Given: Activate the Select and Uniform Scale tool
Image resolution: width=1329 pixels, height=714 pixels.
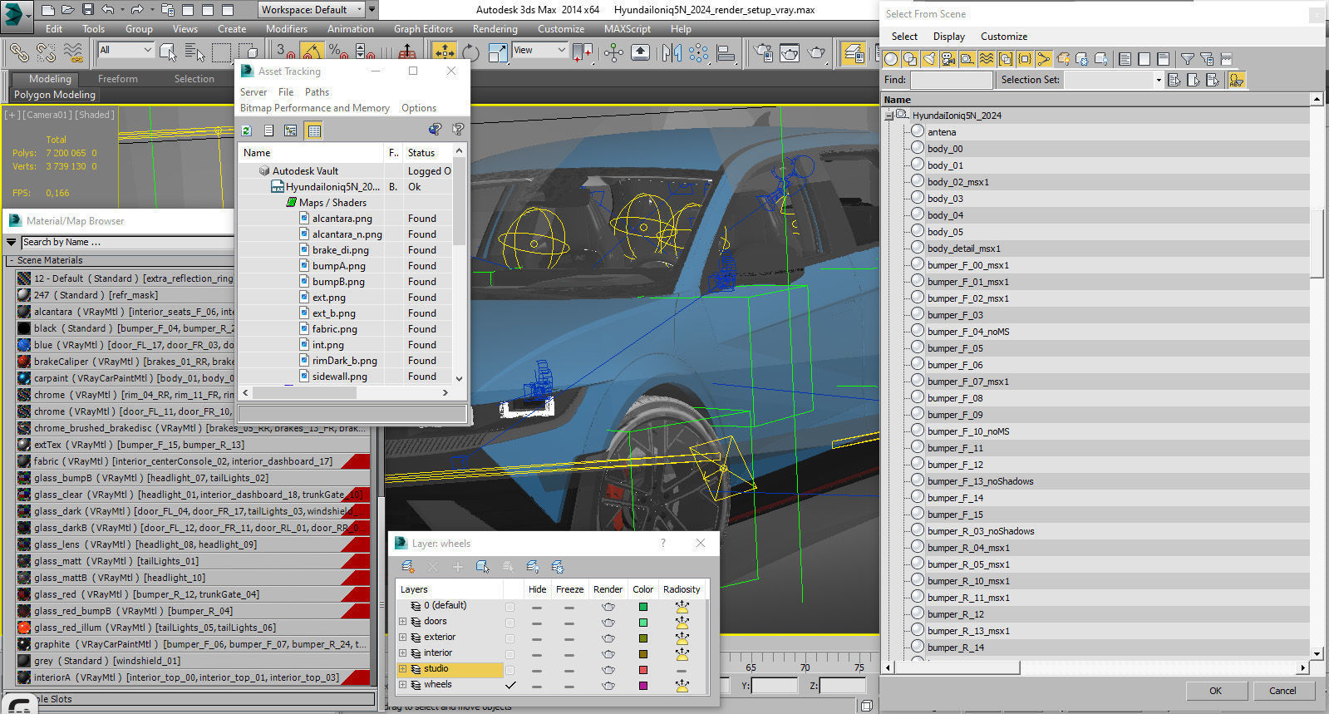Looking at the screenshot, I should pos(498,53).
